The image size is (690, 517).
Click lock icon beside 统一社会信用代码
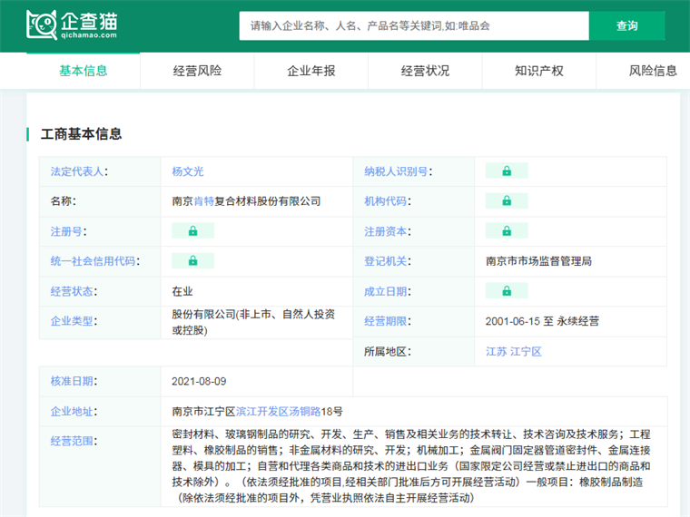[192, 260]
